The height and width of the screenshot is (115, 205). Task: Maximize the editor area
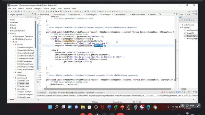[177, 14]
